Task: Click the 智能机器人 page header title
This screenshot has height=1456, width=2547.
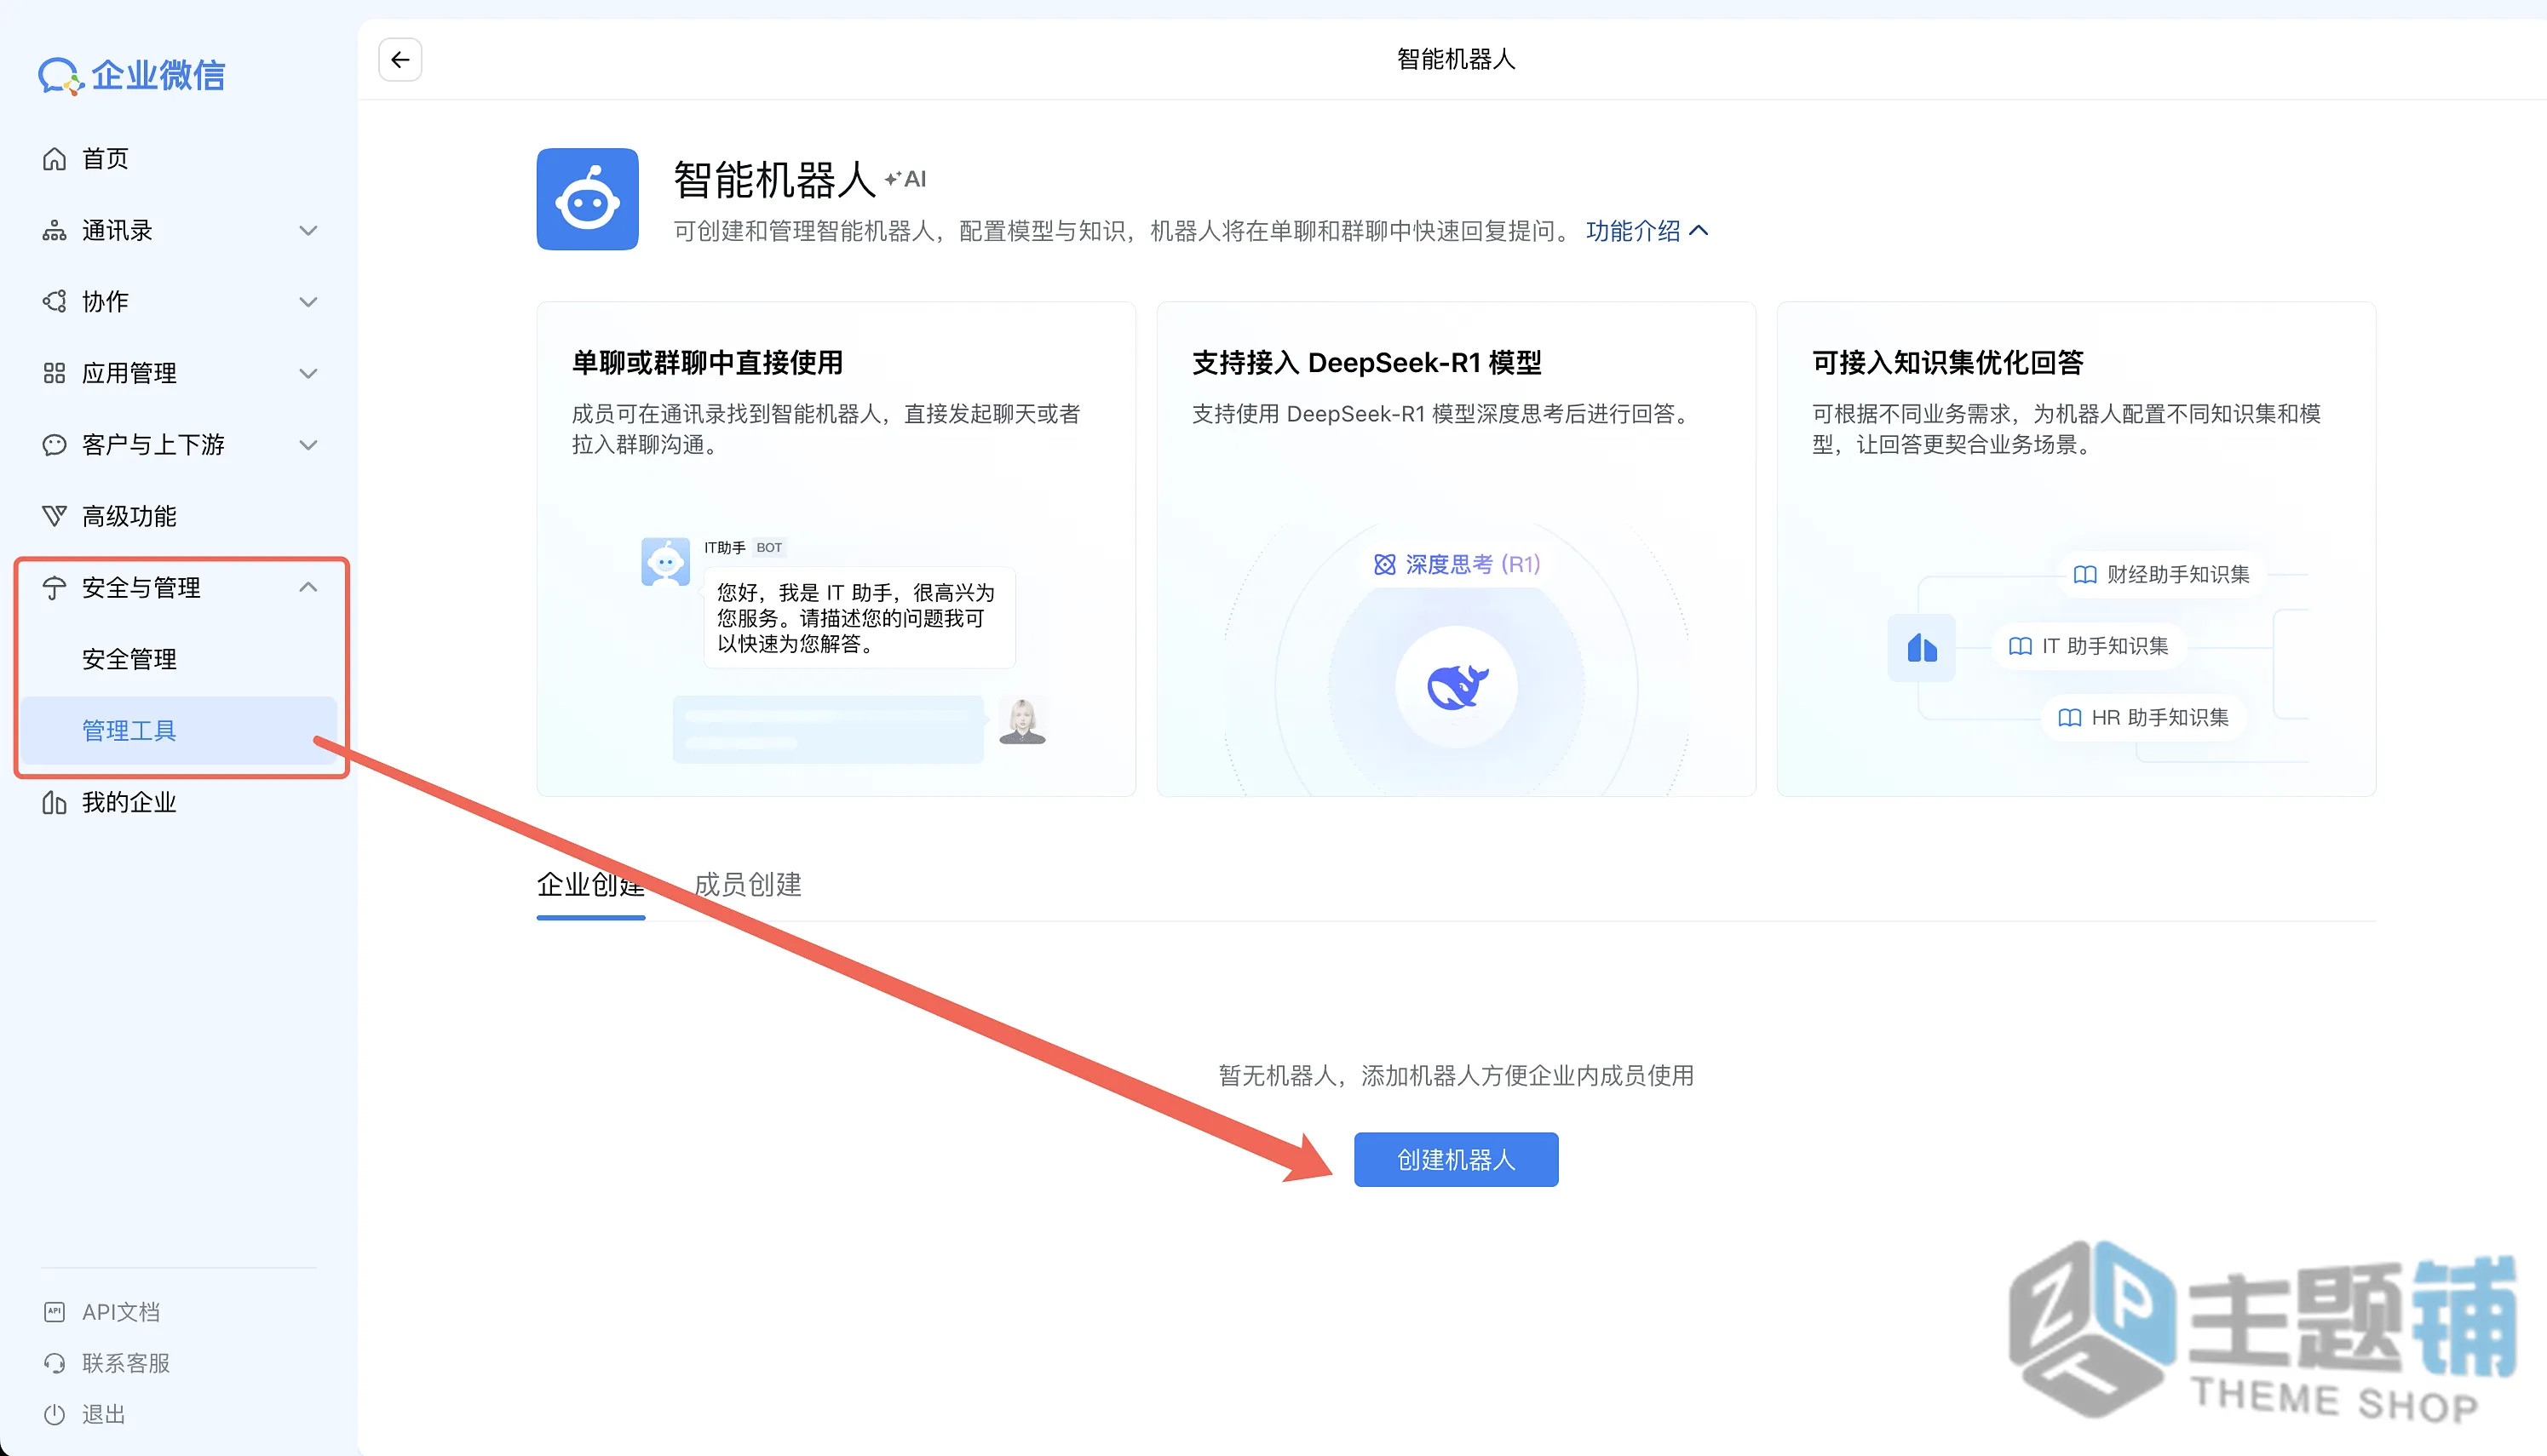Action: [x=1457, y=60]
